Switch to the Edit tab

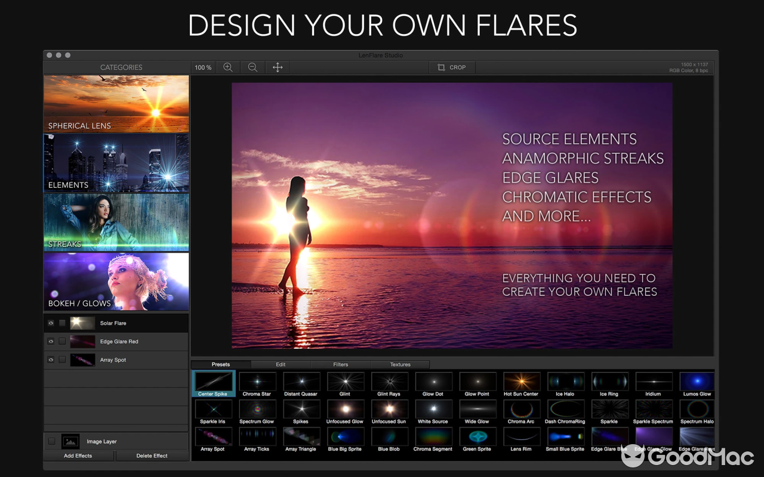pyautogui.click(x=281, y=364)
